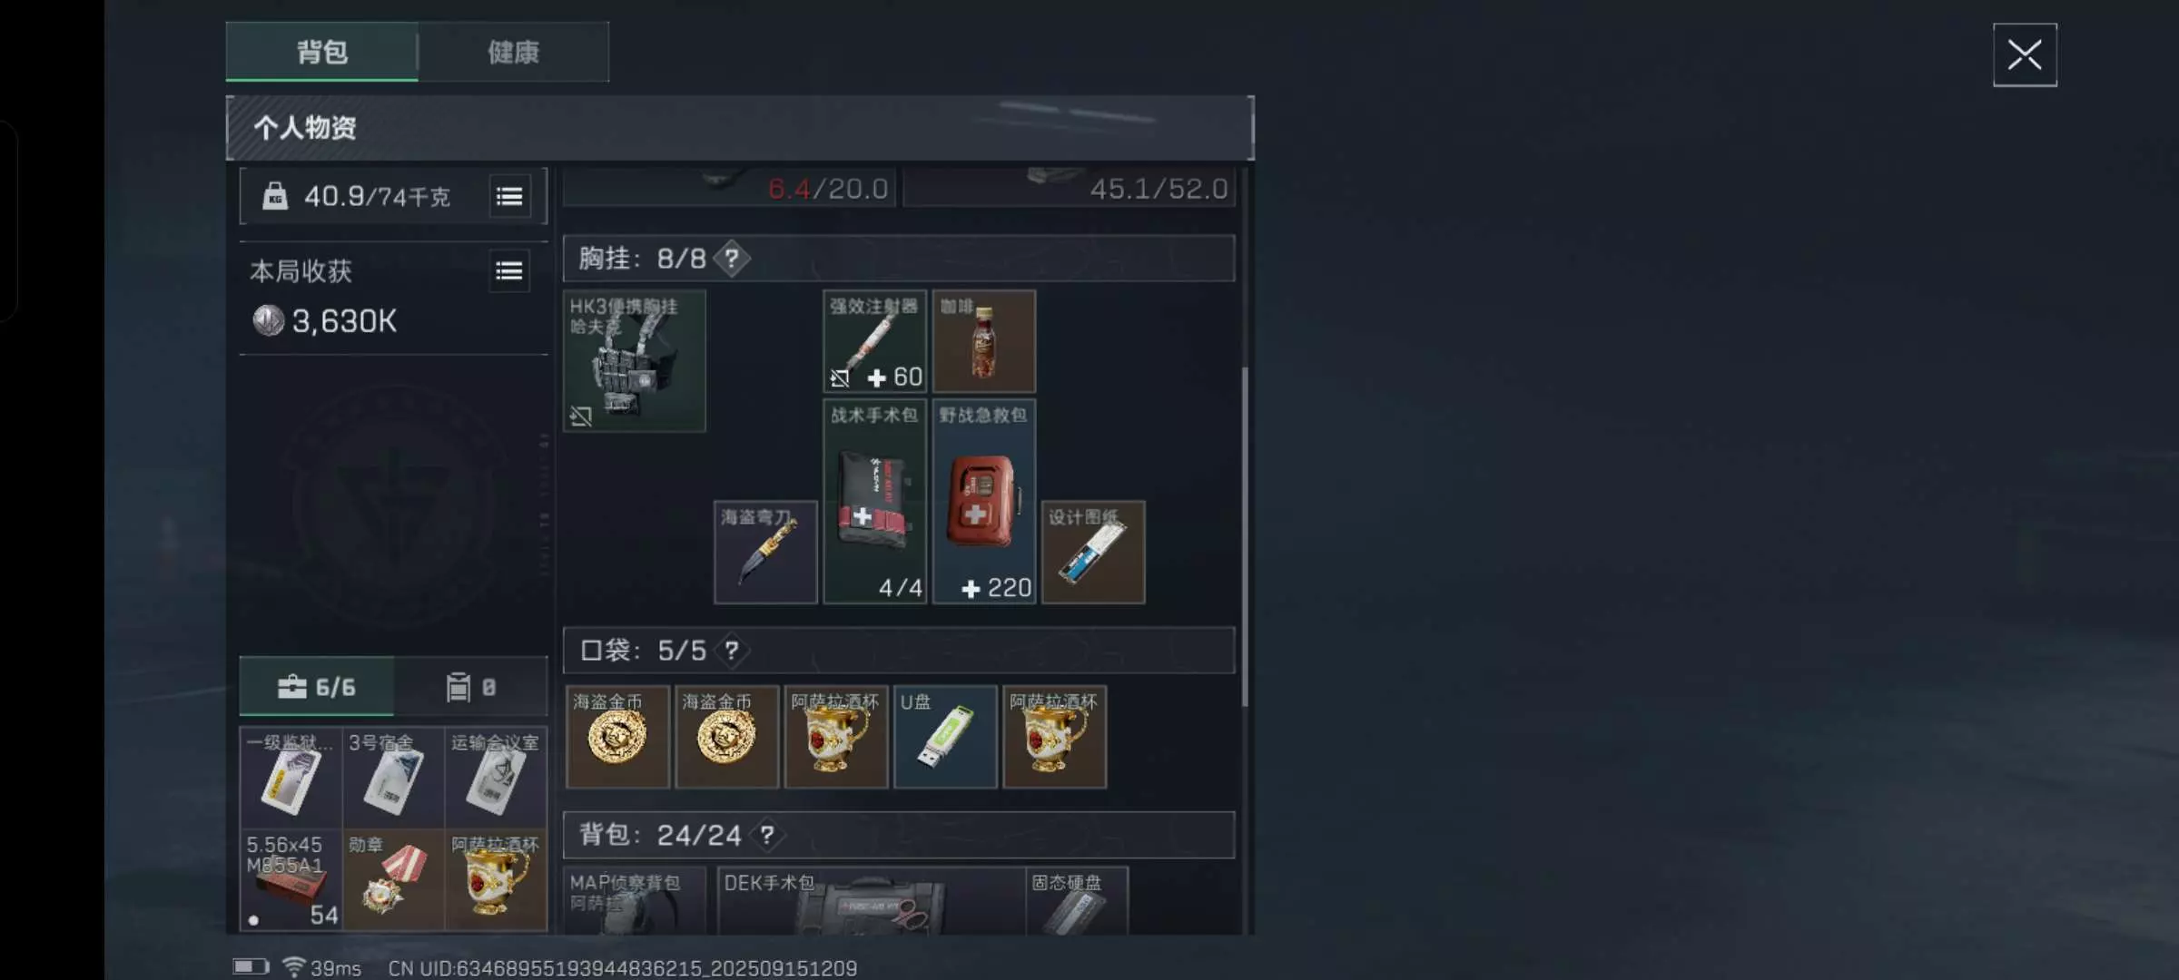
Task: Select the 咖啡 coffee bottle item
Action: coord(984,341)
